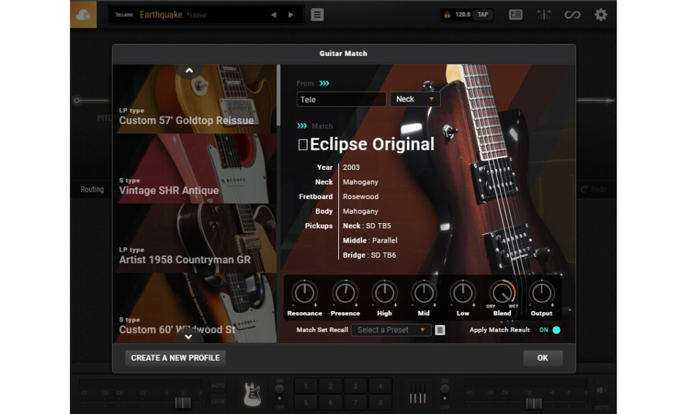
Task: Click the 120.0 tempo value
Action: coord(462,15)
